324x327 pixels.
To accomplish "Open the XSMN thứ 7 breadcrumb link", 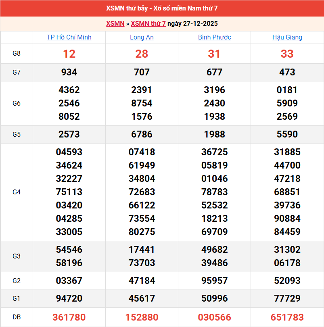I will 147,24.
